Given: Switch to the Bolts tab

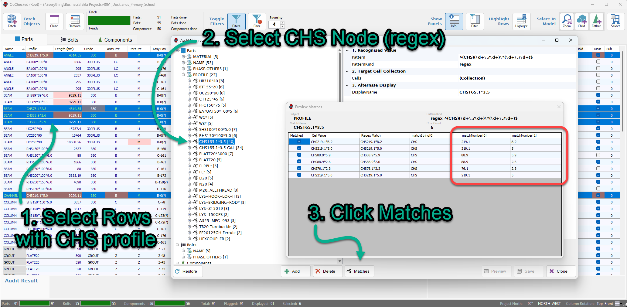Looking at the screenshot, I should [x=70, y=40].
